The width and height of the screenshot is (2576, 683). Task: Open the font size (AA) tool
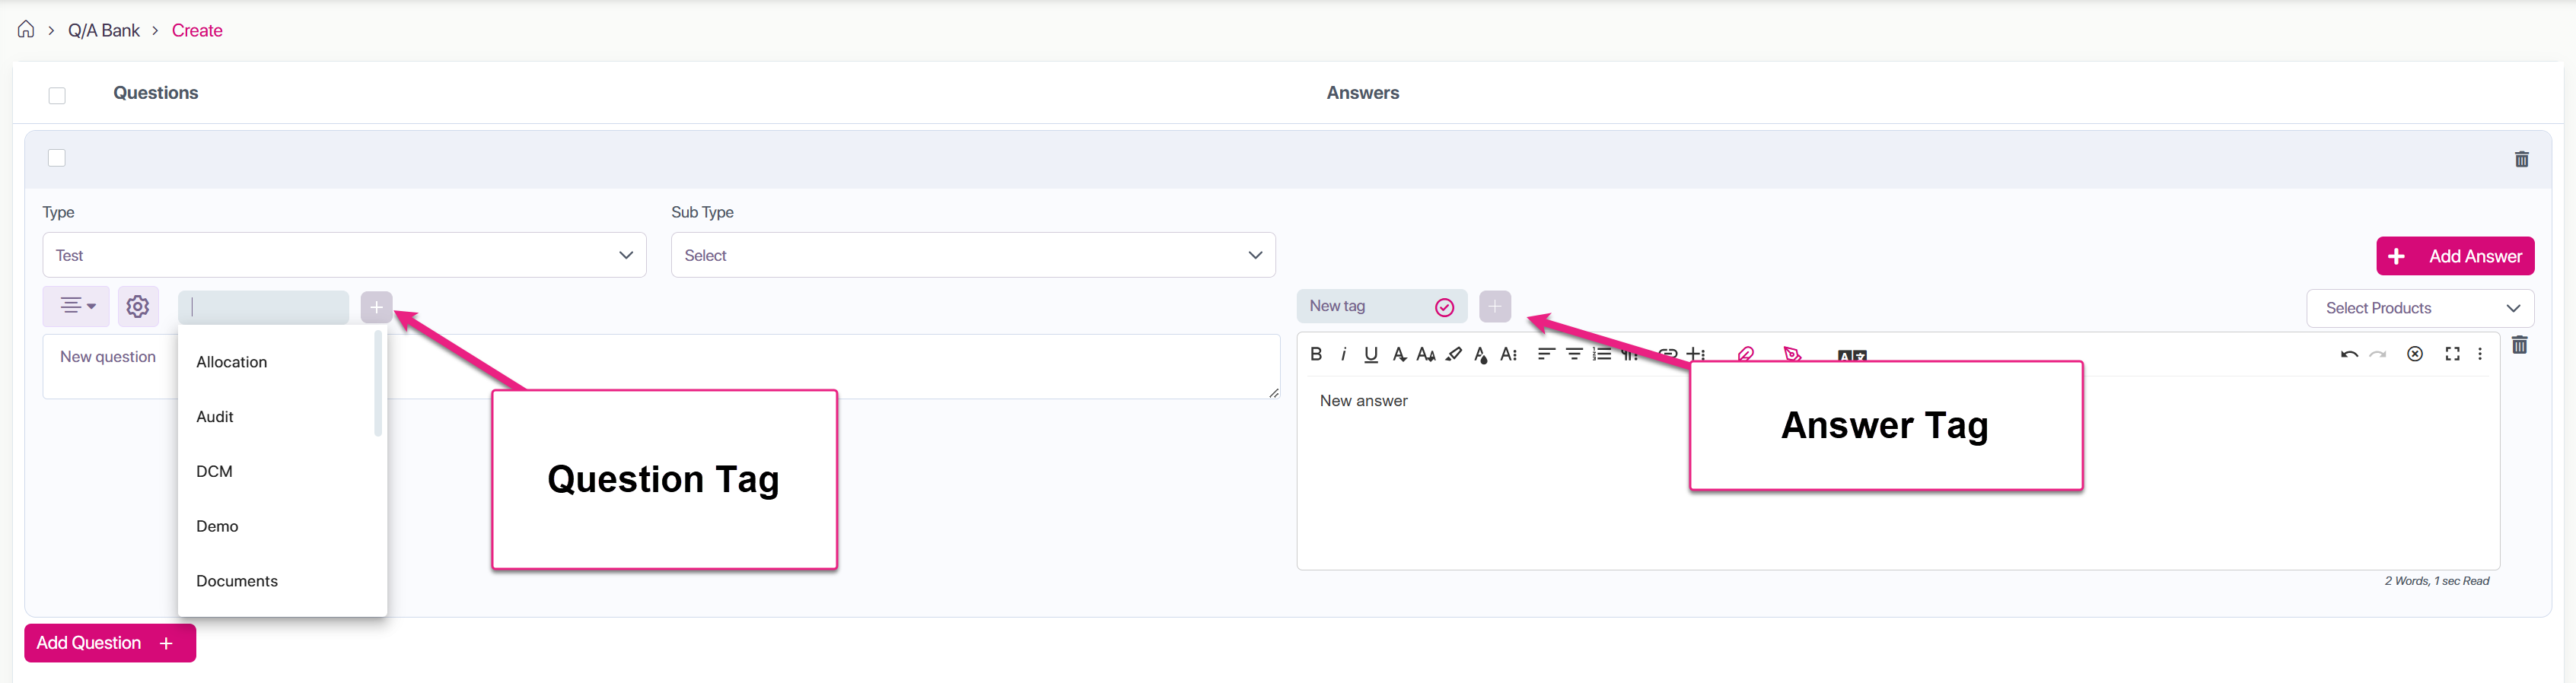pos(1426,354)
